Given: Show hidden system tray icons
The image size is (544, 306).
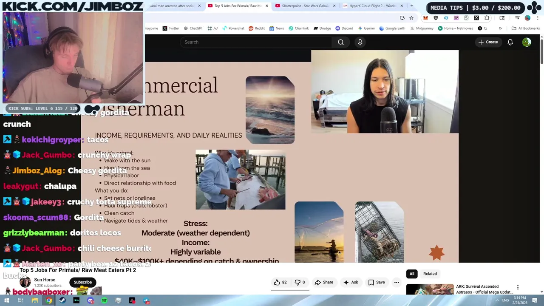Looking at the screenshot, I should click(497, 300).
